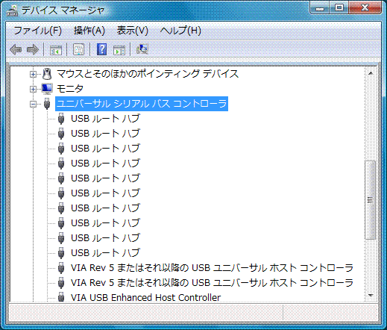Open the ヘルプ(H) menu
Viewport: 387px width, 330px height.
pos(180,31)
